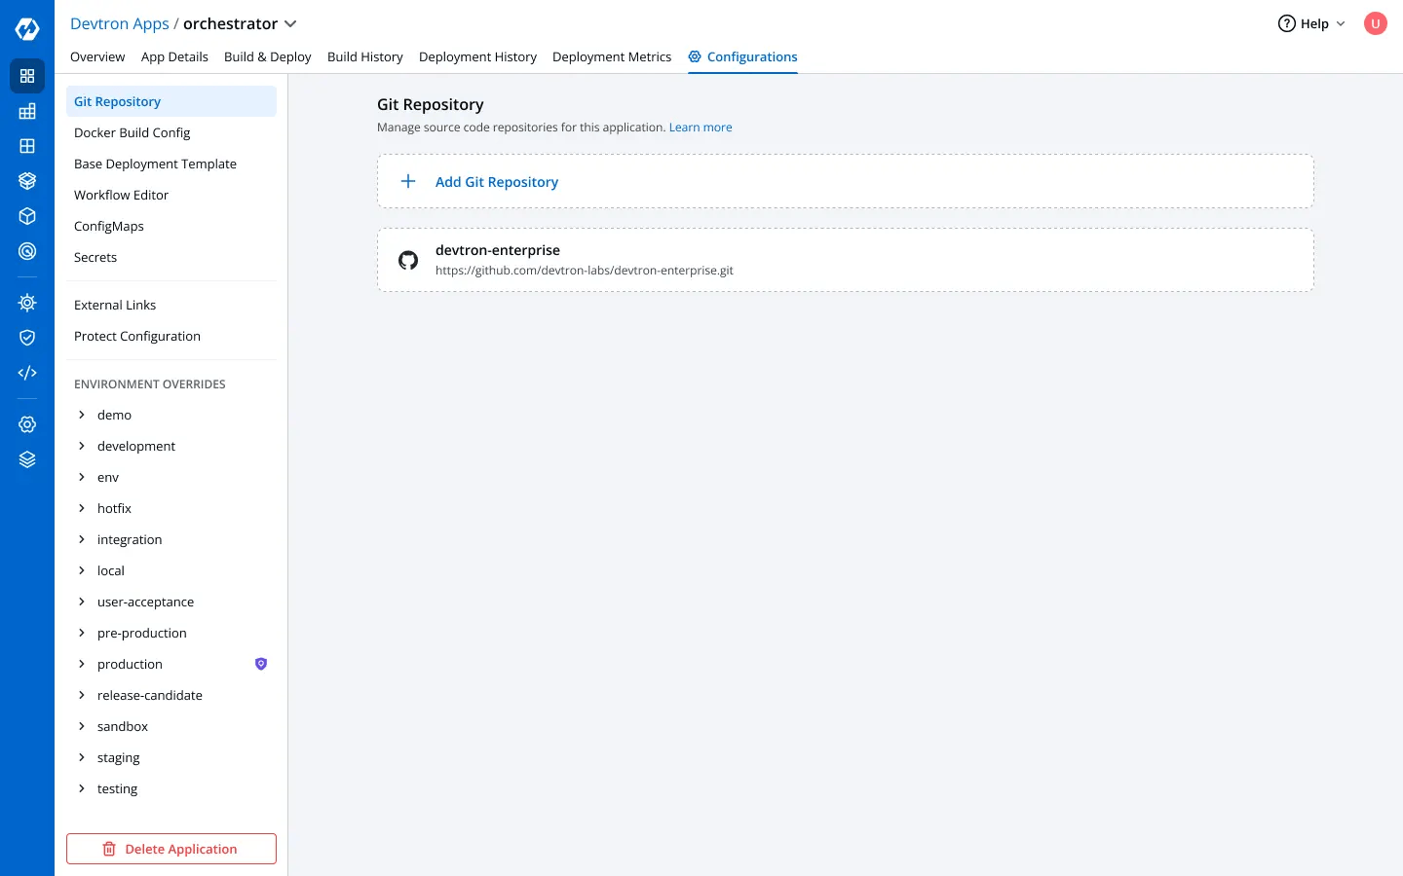Open the Help dropdown menu
Image resolution: width=1403 pixels, height=876 pixels.
(x=1312, y=23)
